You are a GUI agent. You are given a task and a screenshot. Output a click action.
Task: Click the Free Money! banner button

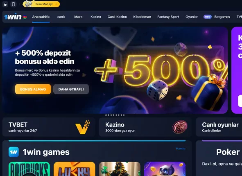click(41, 4)
